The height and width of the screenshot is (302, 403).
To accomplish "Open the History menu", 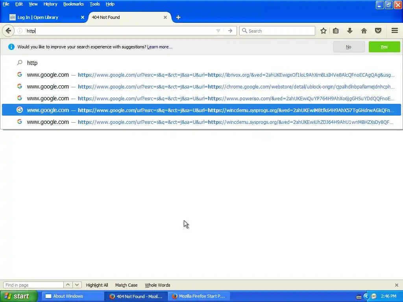I will point(50,4).
